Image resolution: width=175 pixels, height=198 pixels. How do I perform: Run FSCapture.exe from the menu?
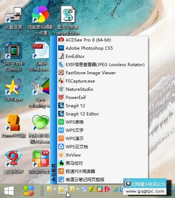(x=102, y=81)
